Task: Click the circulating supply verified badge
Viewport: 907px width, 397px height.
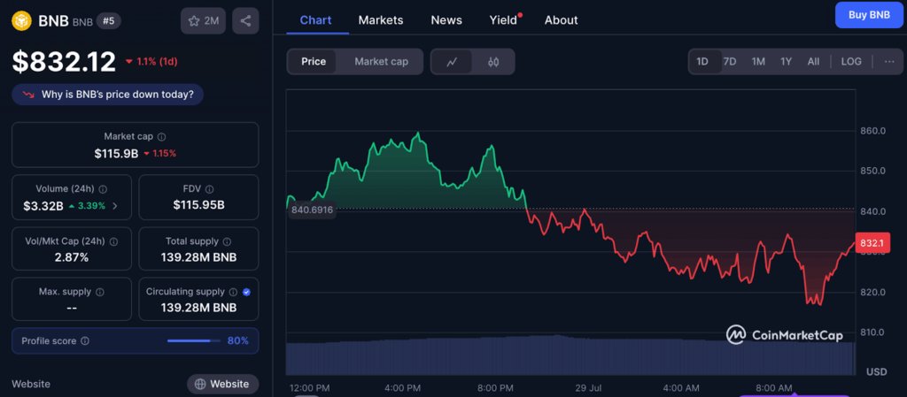Action: point(246,292)
